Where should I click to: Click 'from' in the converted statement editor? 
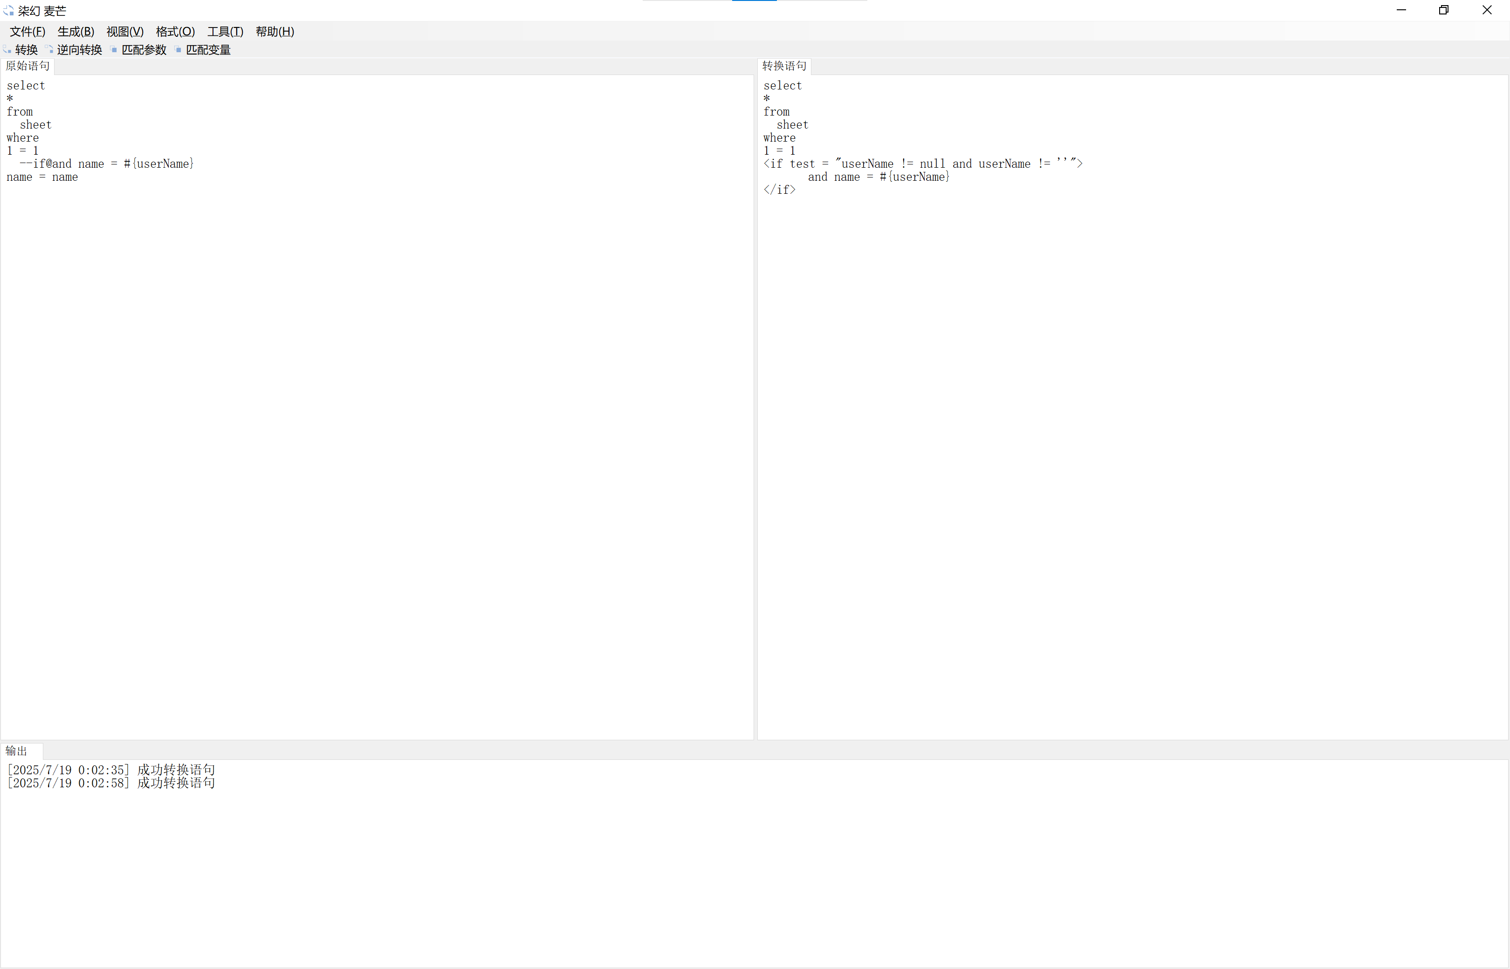(776, 111)
